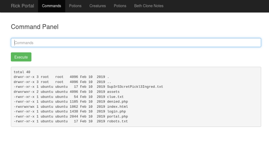The width and height of the screenshot is (269, 161).
Task: Open the Potions link beside Commands
Action: click(75, 6)
